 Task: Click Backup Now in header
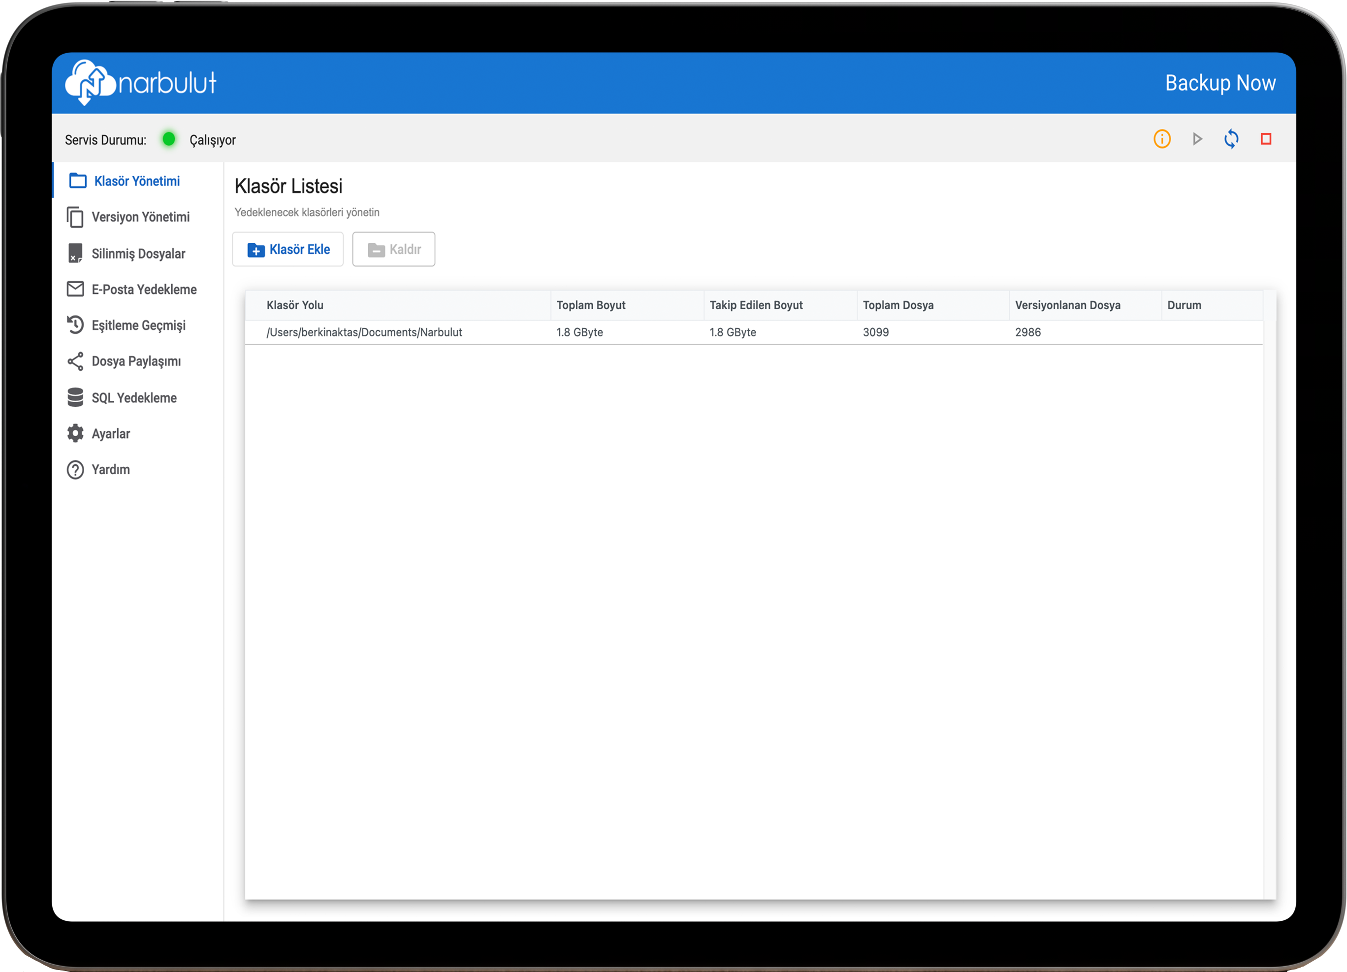[x=1220, y=83]
